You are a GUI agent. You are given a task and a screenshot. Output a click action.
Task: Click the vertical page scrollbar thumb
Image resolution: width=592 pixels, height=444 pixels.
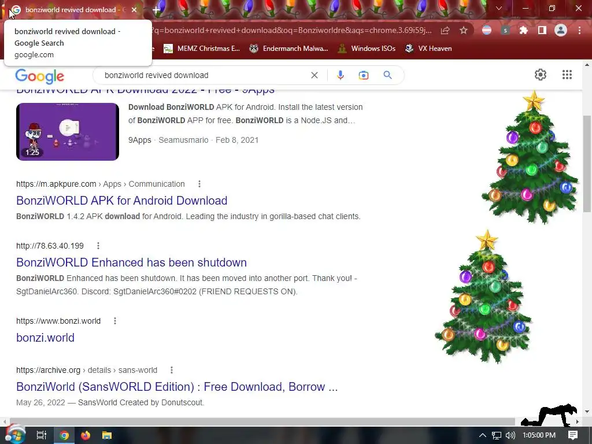587,163
